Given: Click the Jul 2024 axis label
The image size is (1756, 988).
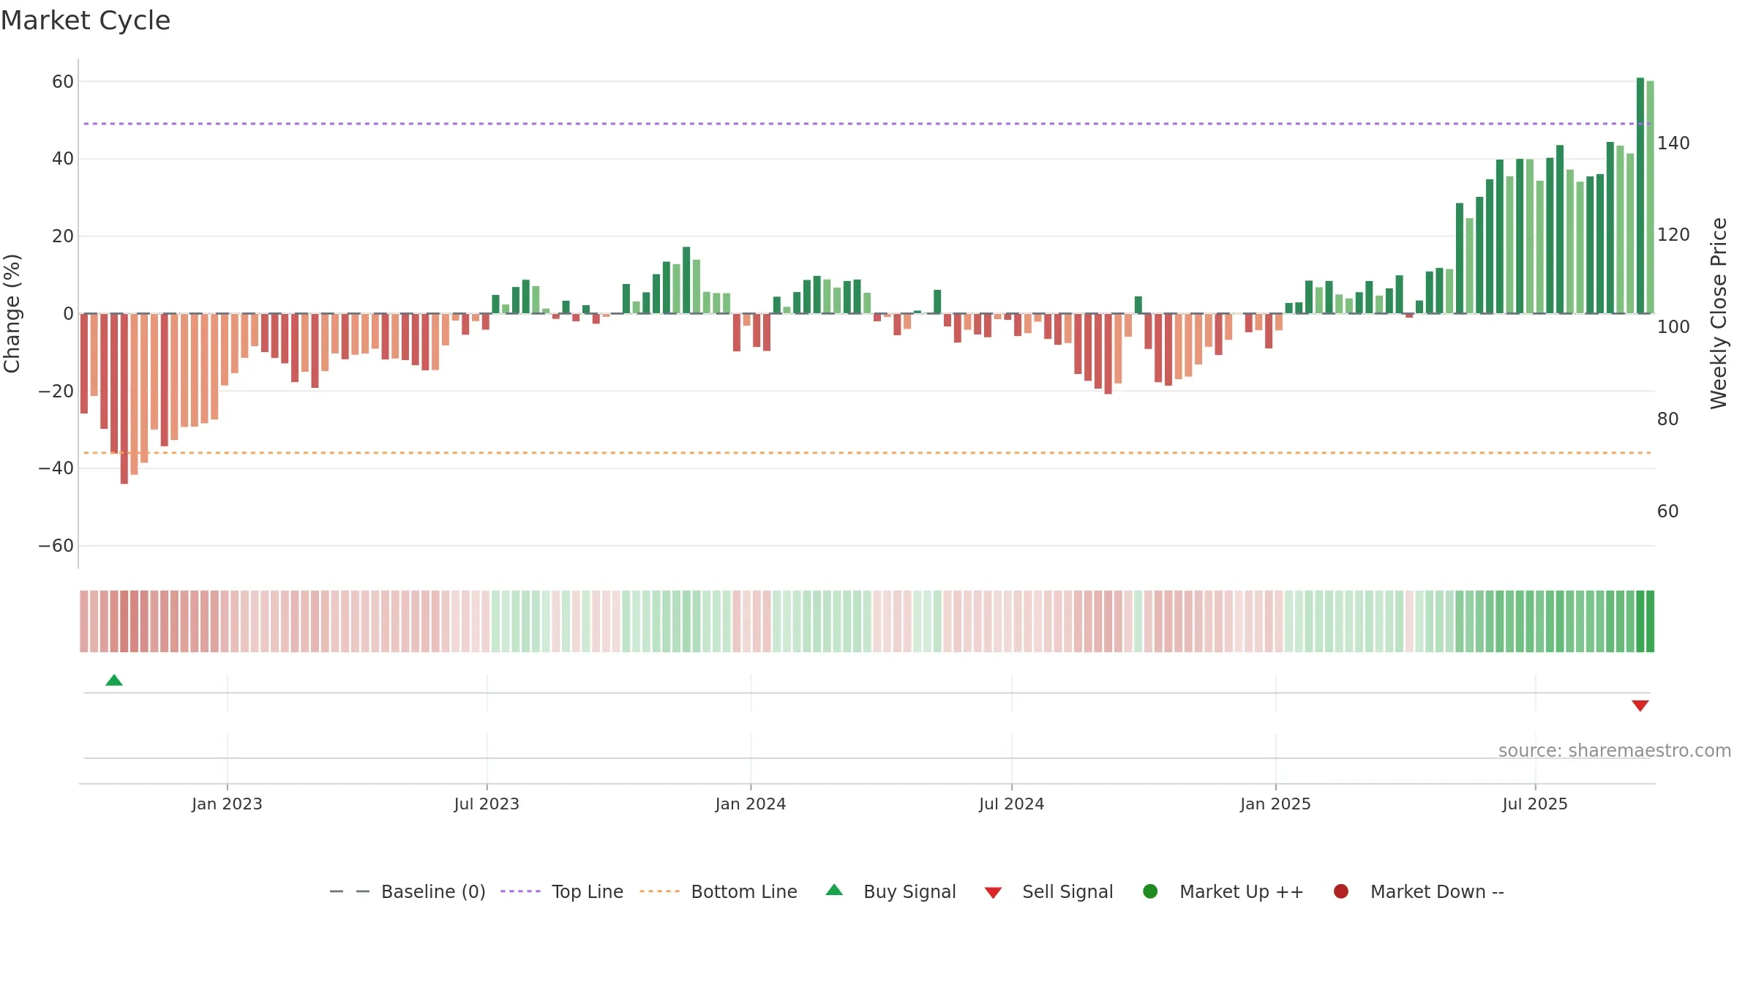Looking at the screenshot, I should coord(1012,804).
